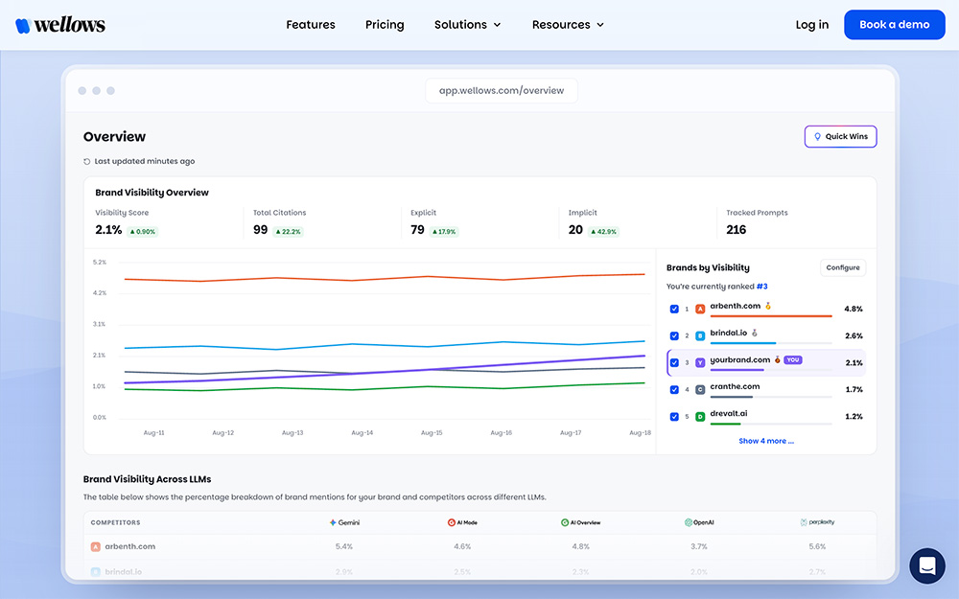Click the Aug-18 label on chart axis

point(640,433)
